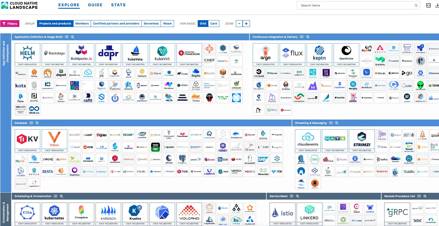Set view mode to Card
Image resolution: width=439 pixels, height=226 pixels.
coord(214,24)
